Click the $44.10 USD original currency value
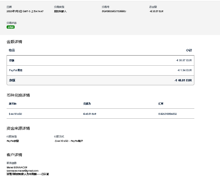 [15, 114]
